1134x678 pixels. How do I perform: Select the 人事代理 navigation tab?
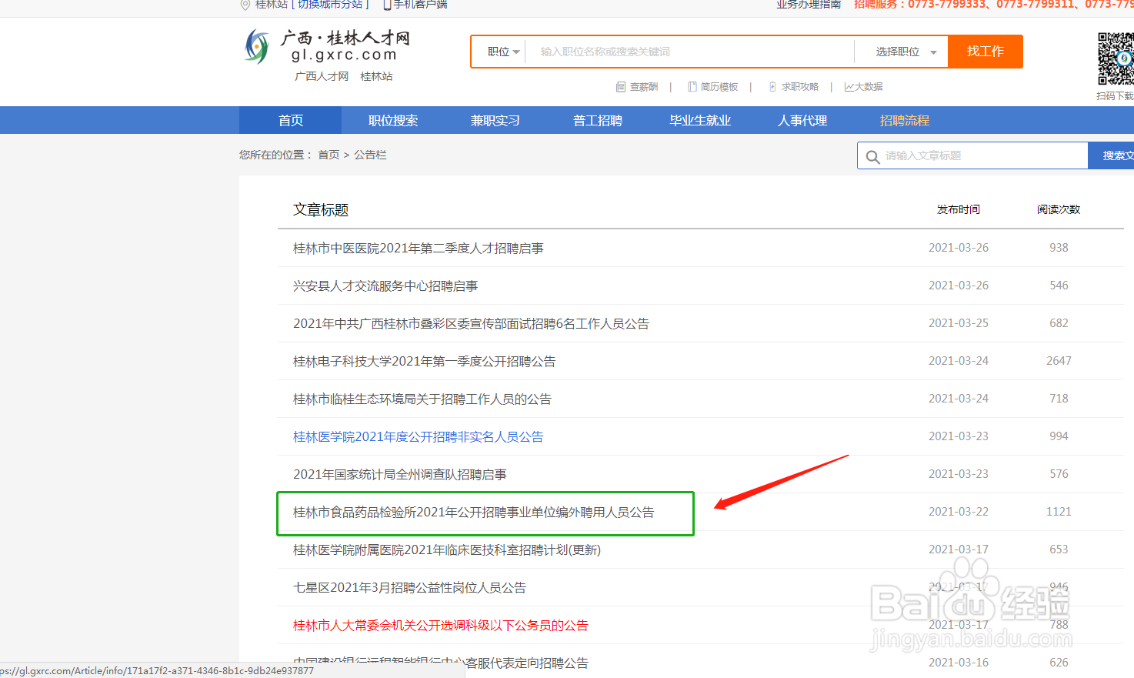pos(802,120)
